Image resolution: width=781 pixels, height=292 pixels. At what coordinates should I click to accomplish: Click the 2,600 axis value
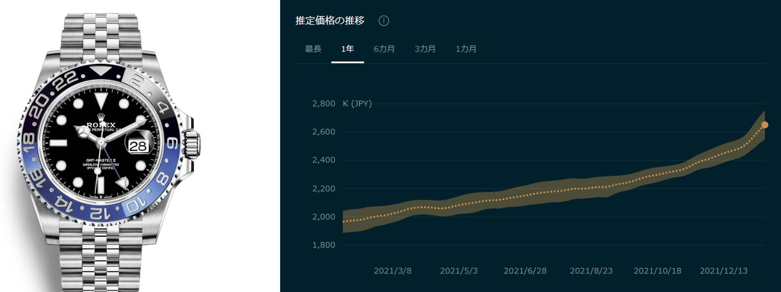tap(324, 132)
